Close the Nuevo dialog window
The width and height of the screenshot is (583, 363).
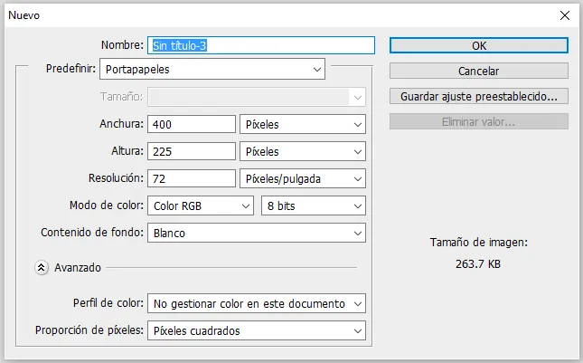click(565, 15)
